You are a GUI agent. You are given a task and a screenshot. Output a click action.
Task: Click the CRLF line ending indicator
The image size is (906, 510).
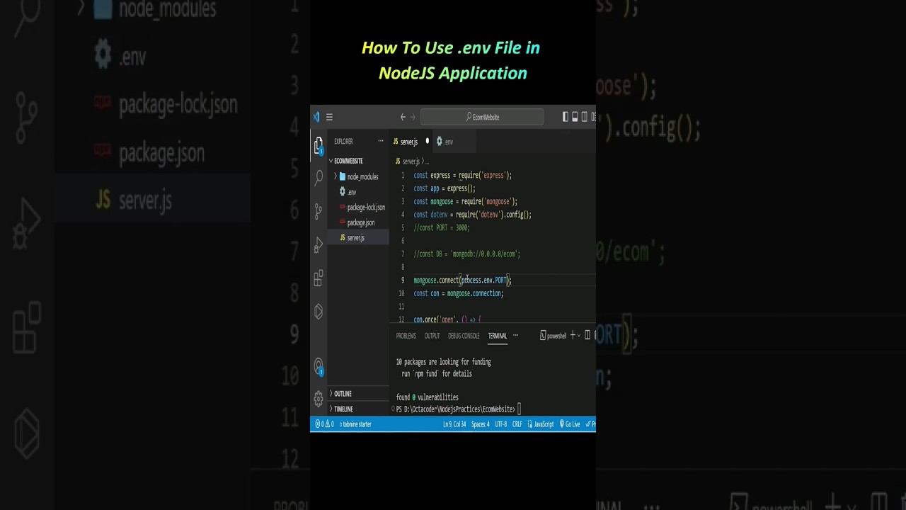point(517,424)
